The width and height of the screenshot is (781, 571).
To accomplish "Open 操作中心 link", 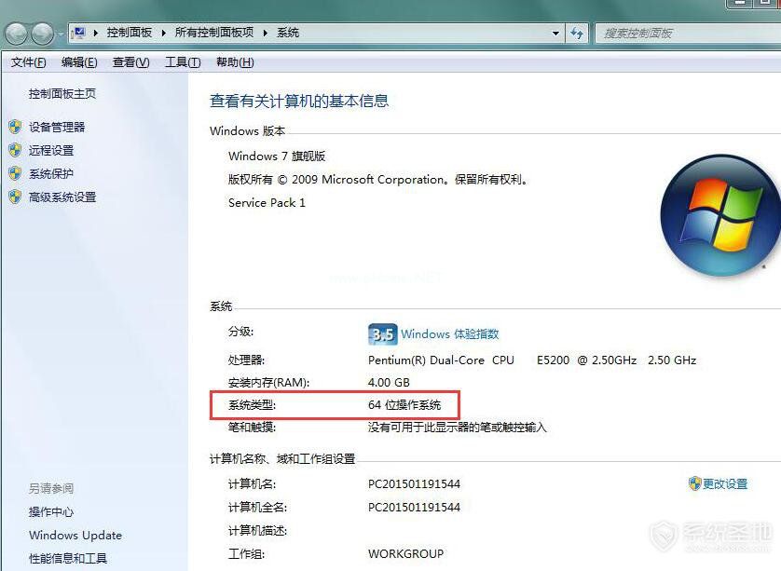I will (51, 511).
